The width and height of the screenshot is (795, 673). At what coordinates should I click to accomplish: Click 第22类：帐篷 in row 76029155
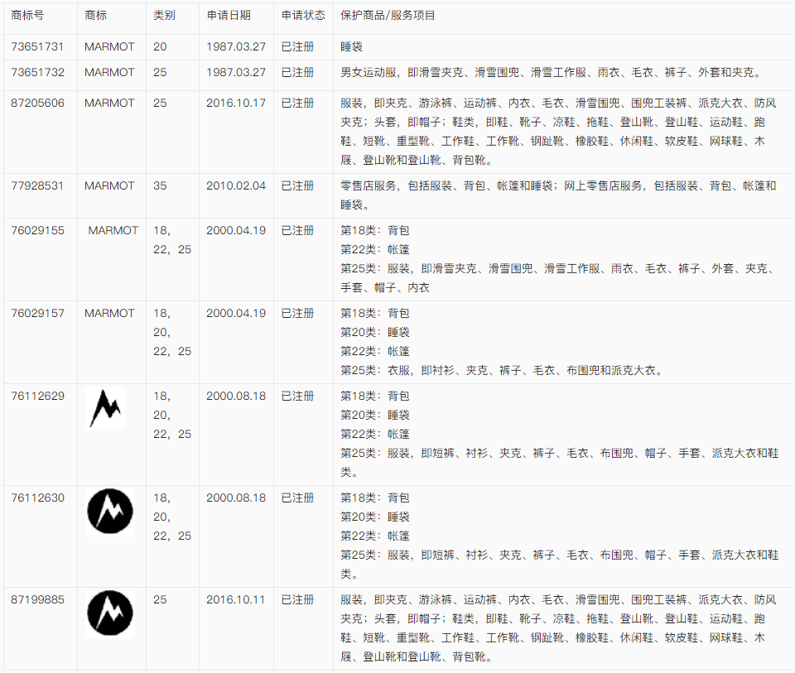[x=374, y=249]
